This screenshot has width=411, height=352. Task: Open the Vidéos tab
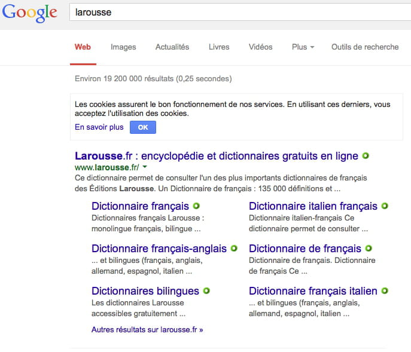(x=261, y=47)
